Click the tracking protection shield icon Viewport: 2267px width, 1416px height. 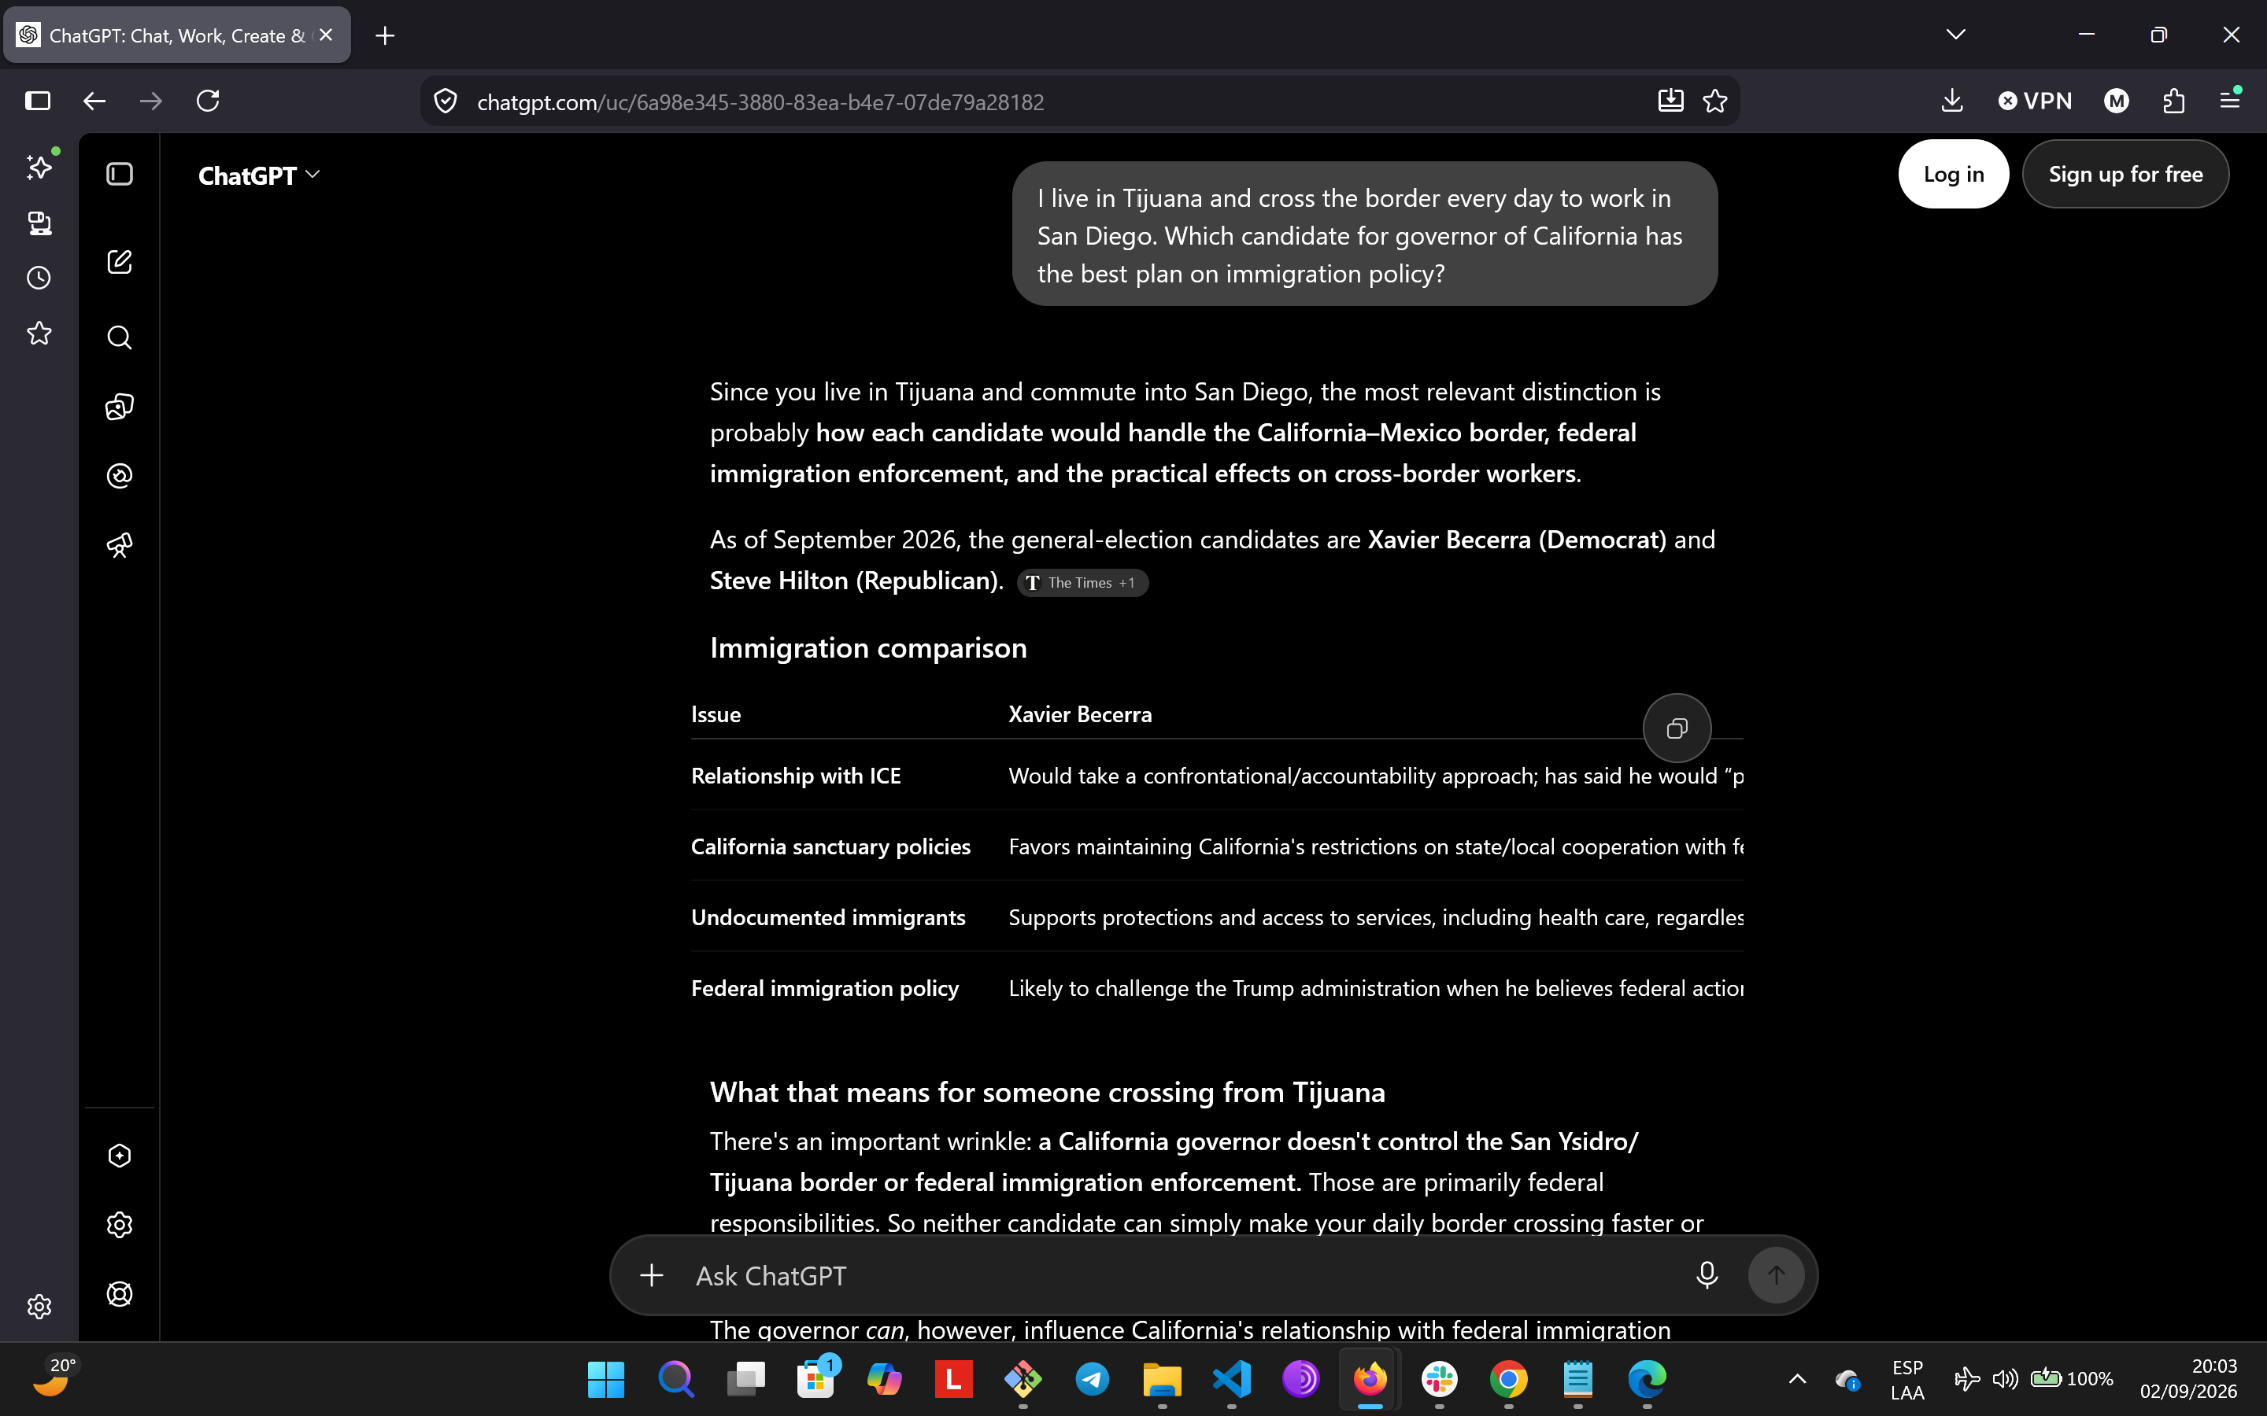pyautogui.click(x=446, y=101)
